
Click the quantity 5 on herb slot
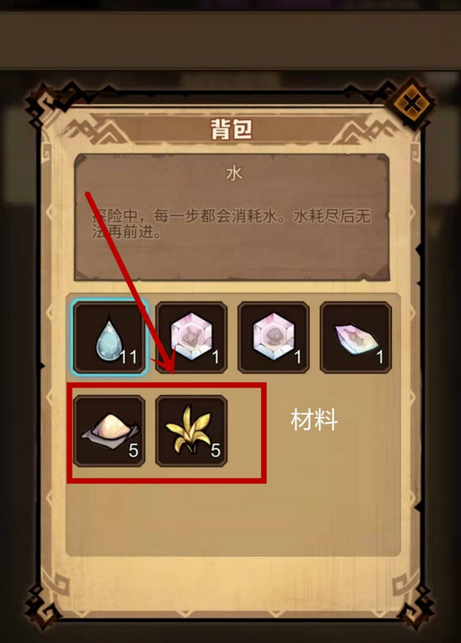pos(216,451)
